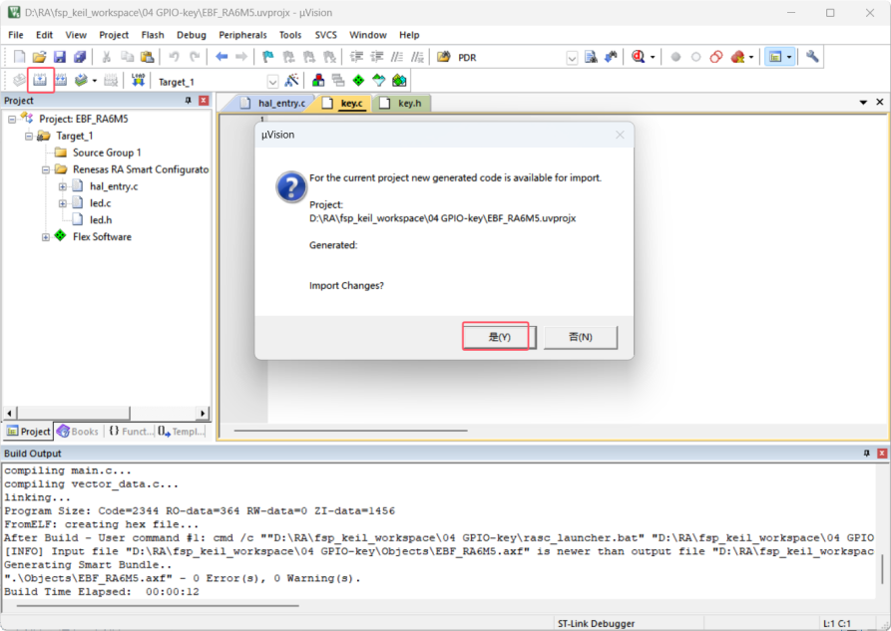This screenshot has height=631, width=891.
Task: Collapse Renesas RA Smart Configurator group
Action: (46, 169)
